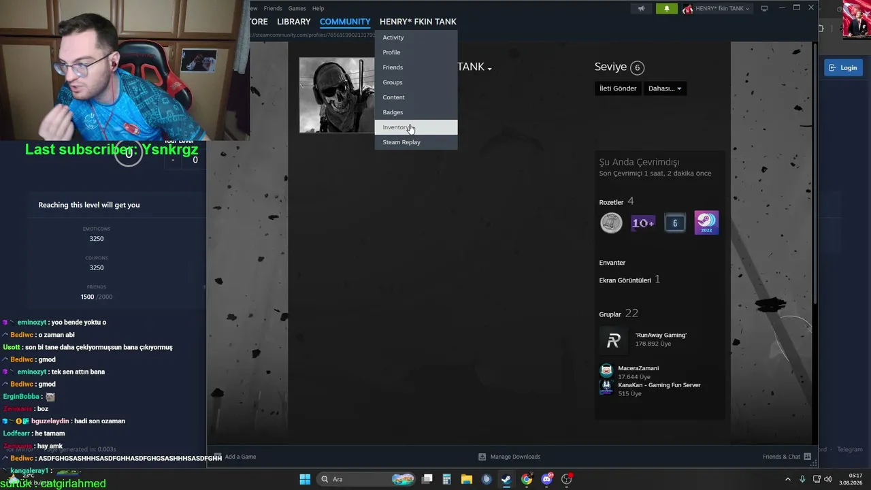Image resolution: width=871 pixels, height=490 pixels.
Task: Click the skull soldier profile avatar
Action: (338, 95)
